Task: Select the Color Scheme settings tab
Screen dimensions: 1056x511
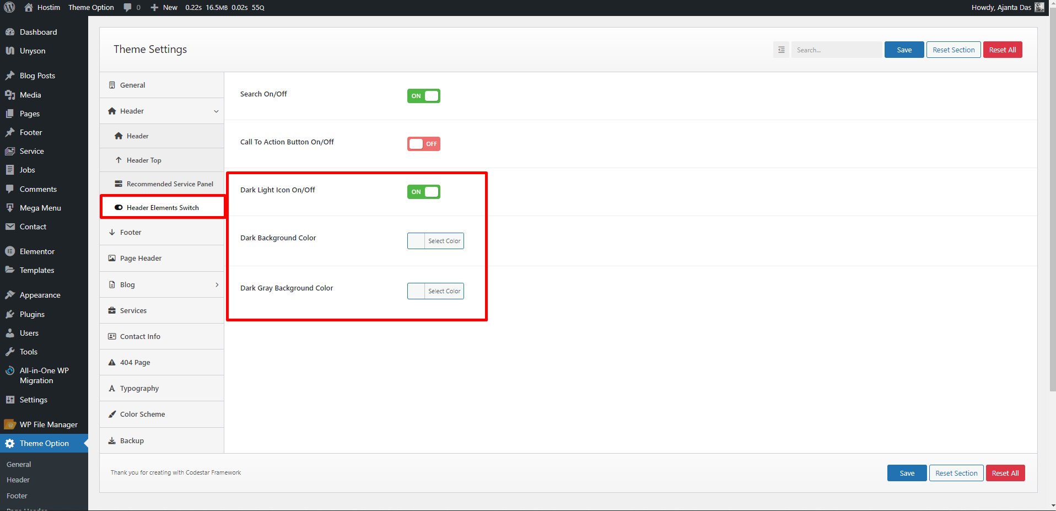Action: point(142,414)
